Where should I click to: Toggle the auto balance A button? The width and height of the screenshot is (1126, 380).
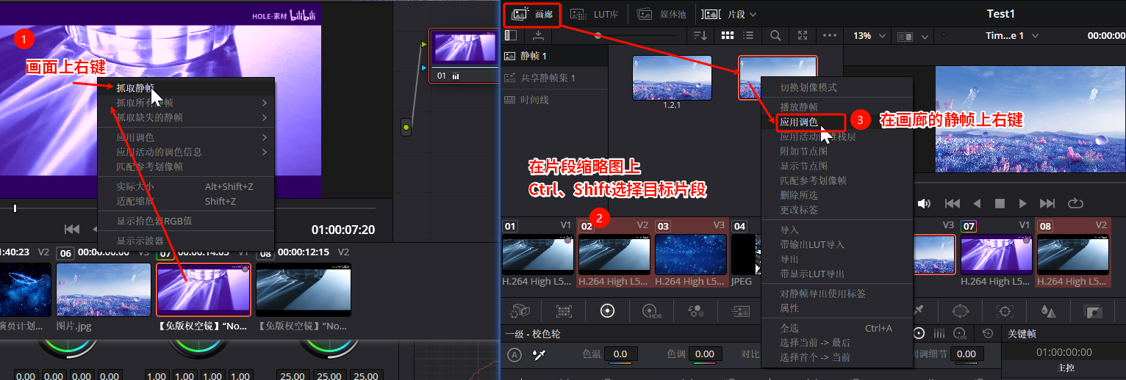coord(514,355)
